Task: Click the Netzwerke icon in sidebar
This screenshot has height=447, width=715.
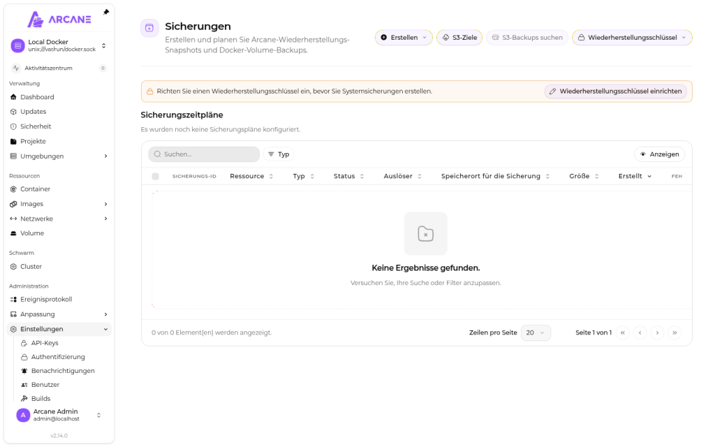Action: pyautogui.click(x=13, y=219)
